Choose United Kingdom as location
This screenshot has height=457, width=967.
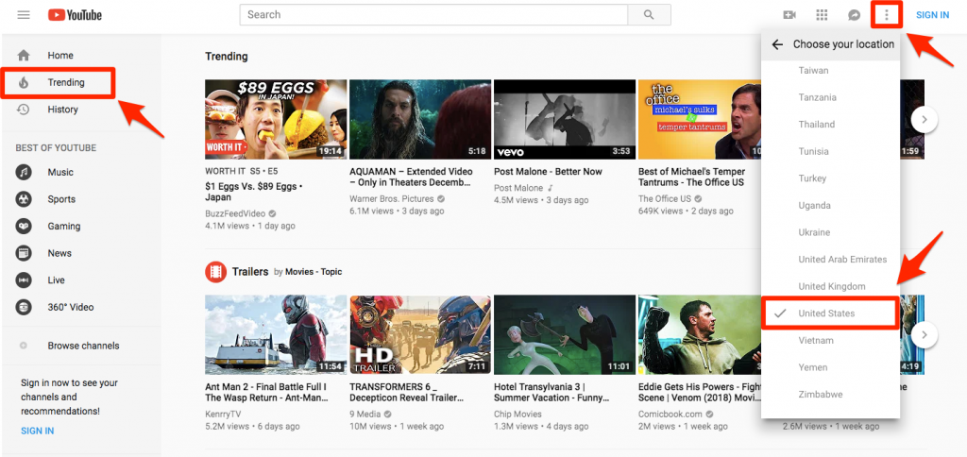pos(831,286)
